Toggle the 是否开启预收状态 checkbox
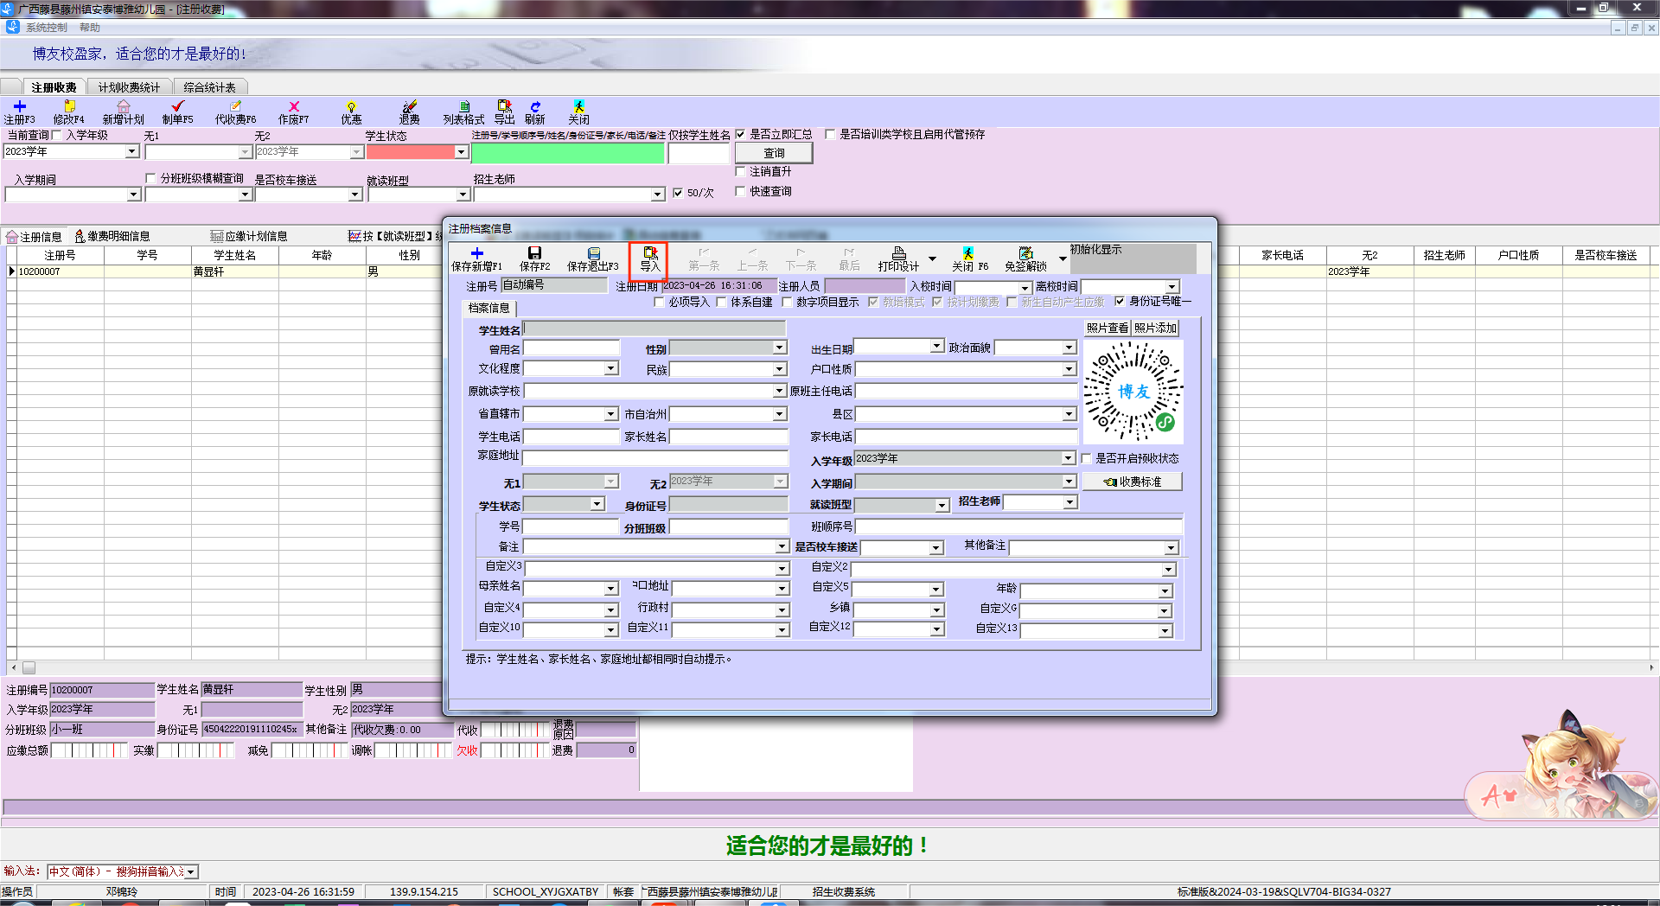This screenshot has height=906, width=1660. (x=1087, y=459)
